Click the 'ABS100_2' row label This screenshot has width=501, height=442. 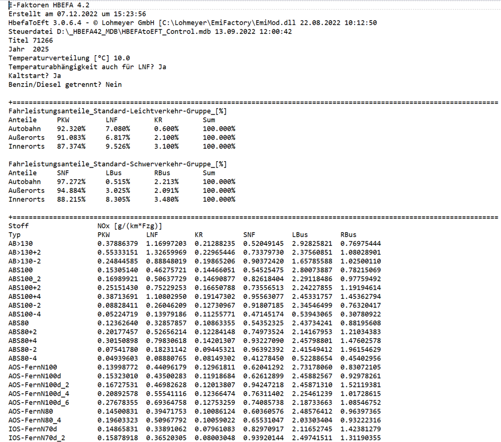click(x=24, y=279)
